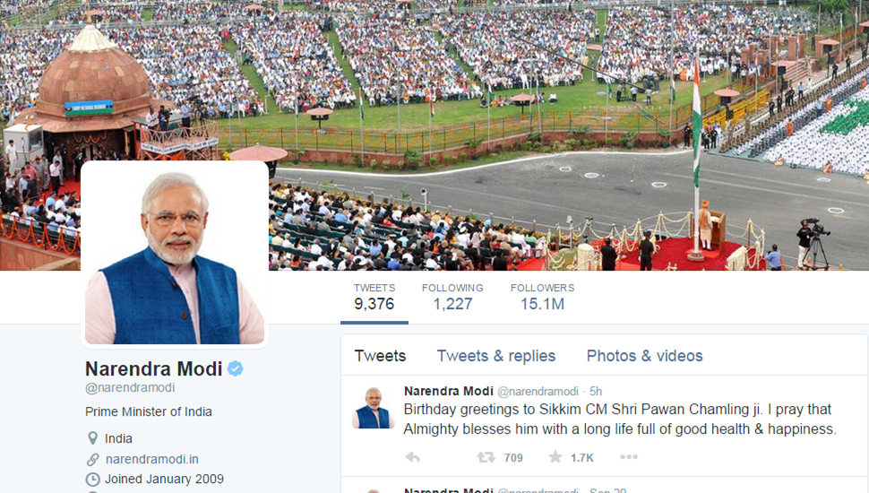View the 9,376 Tweets count

(374, 297)
